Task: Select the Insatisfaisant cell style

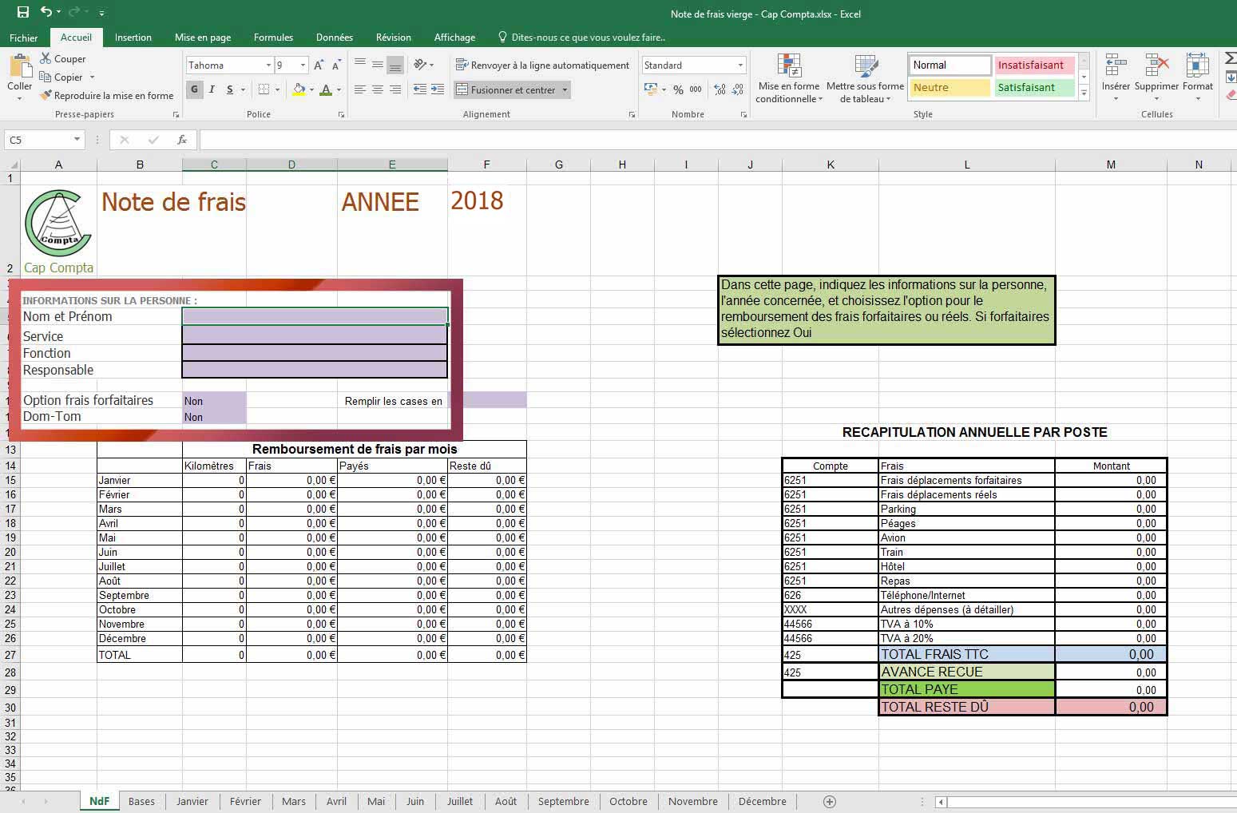Action: click(1034, 65)
